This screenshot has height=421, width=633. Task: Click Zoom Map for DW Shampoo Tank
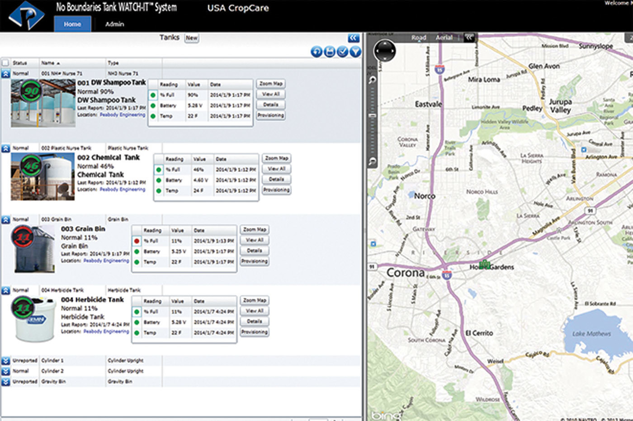271,84
